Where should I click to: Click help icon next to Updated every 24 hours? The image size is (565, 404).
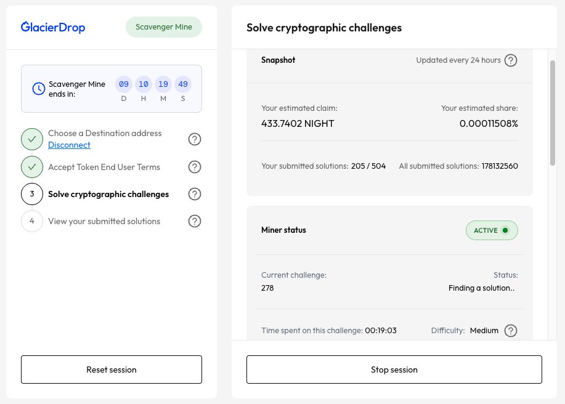(511, 60)
